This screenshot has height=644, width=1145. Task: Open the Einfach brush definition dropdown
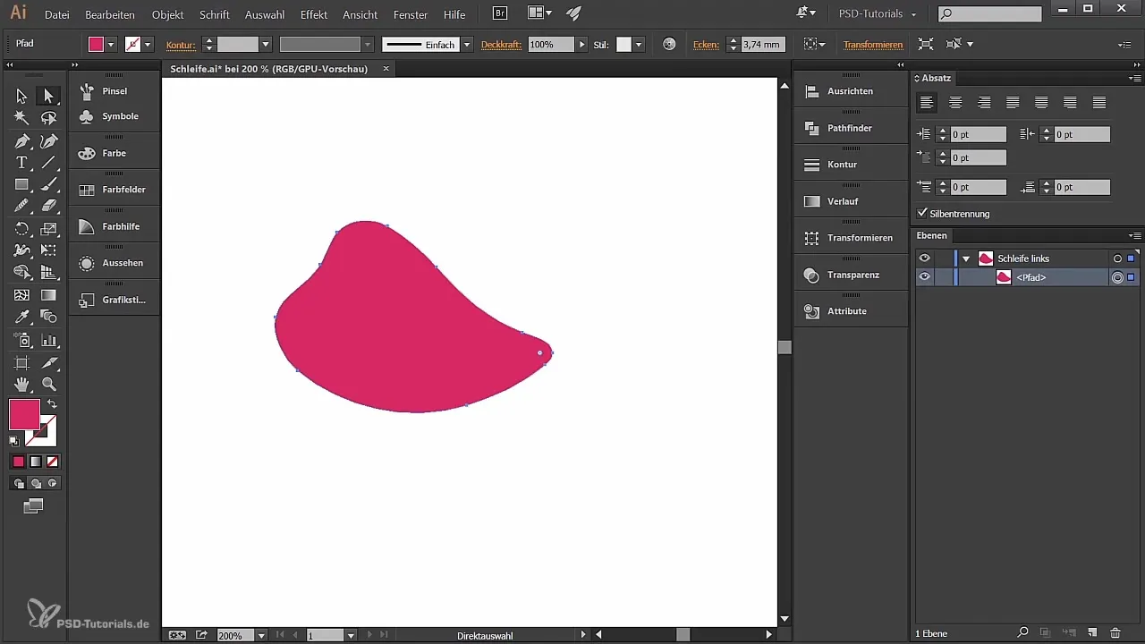click(467, 44)
